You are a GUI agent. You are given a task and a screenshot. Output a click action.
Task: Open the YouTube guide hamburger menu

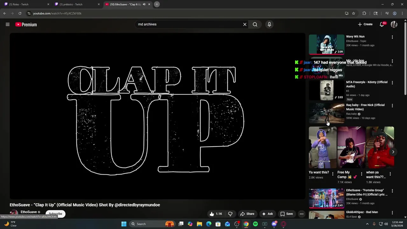(8, 24)
